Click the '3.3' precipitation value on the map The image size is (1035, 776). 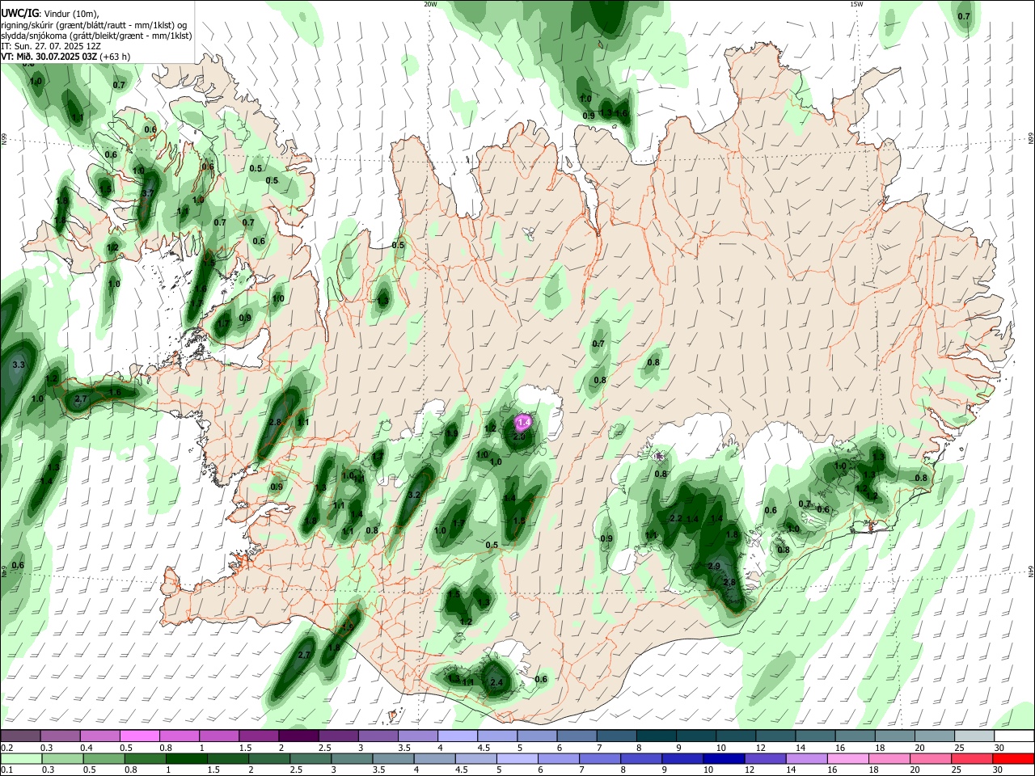point(19,365)
